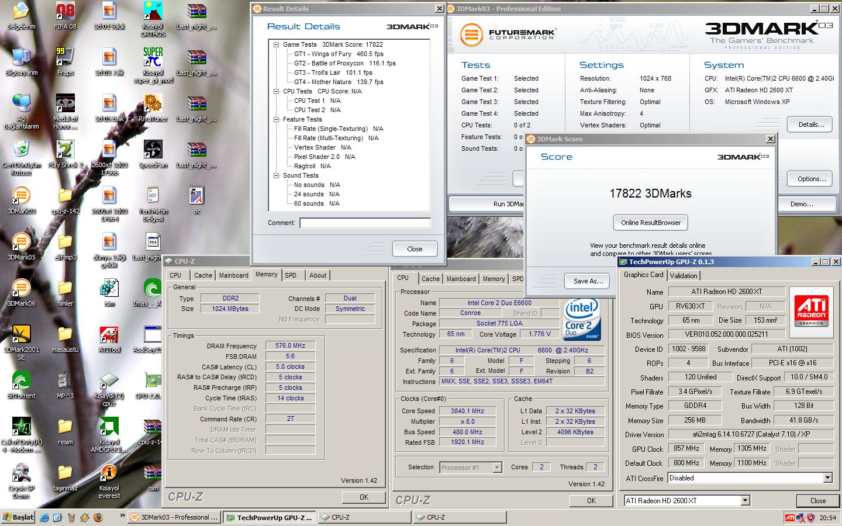Open the Bilgisayarım desktop icon
The height and width of the screenshot is (526, 842).
pyautogui.click(x=21, y=61)
